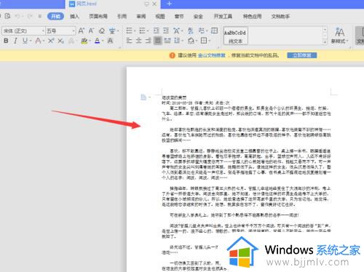The image size is (364, 272).
Task: Expand bulleted list style dropdown arrow
Action: pyautogui.click(x=135, y=31)
